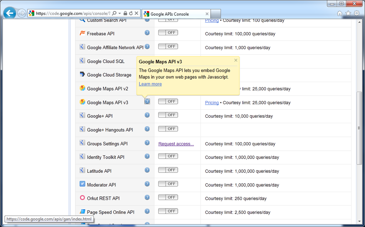Click help icon for Google Maps API v3
This screenshot has height=227, width=365.
pyautogui.click(x=147, y=102)
